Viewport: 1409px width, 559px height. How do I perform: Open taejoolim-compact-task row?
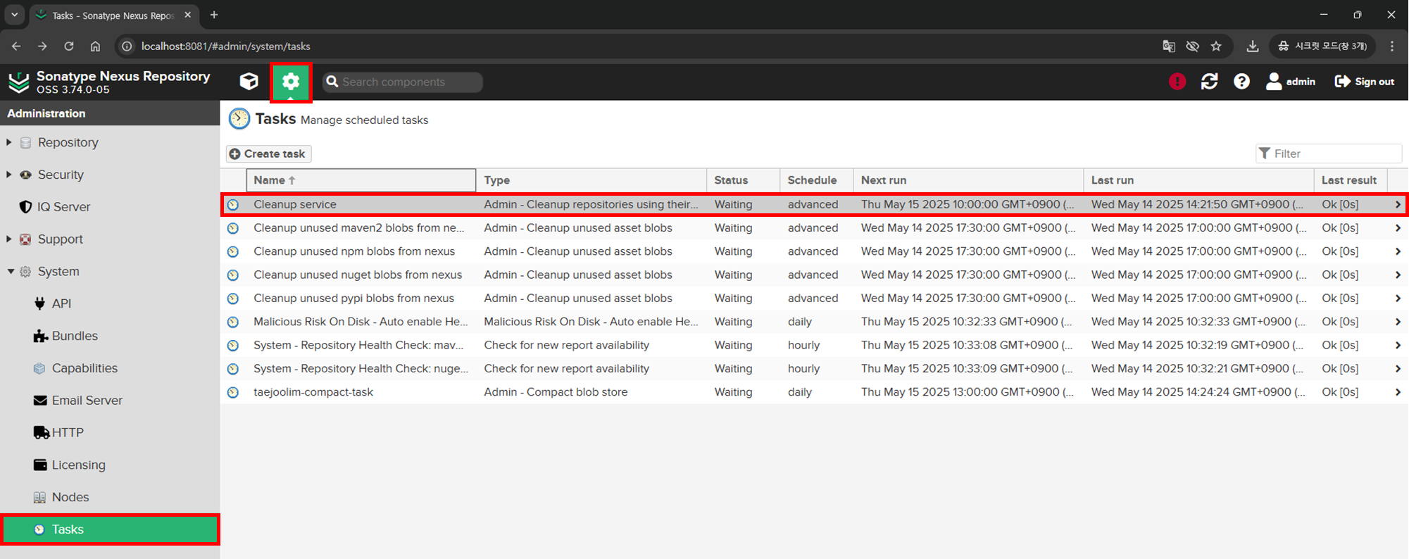[814, 392]
